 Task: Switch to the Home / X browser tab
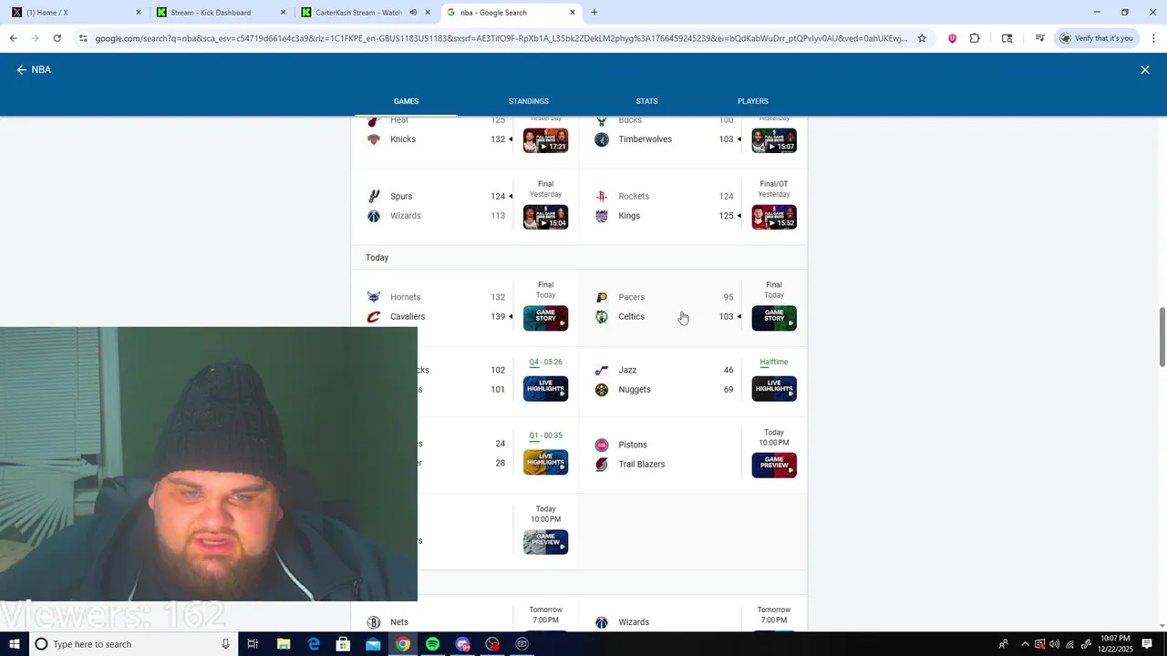click(76, 13)
